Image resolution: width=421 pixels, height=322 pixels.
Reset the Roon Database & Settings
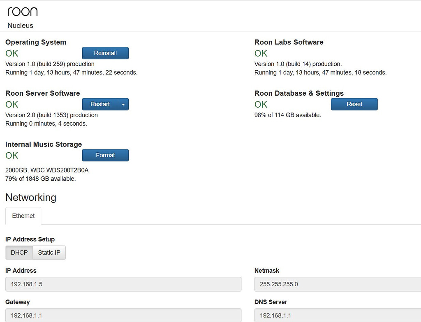[x=354, y=104]
